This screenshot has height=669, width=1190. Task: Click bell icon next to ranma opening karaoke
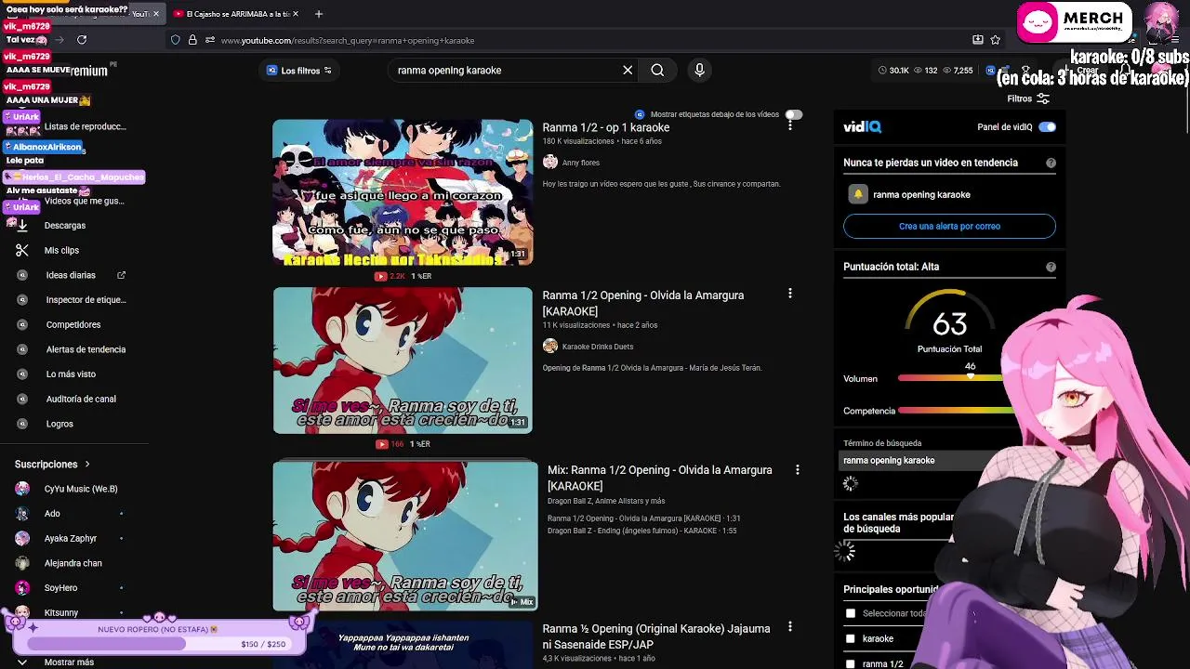click(x=858, y=194)
